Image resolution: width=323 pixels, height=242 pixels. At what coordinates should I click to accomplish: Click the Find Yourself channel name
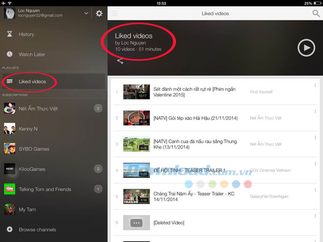coord(261,92)
